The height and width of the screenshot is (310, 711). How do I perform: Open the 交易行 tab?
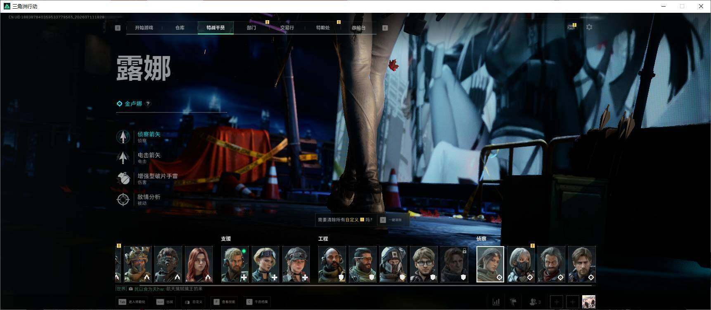(x=287, y=28)
